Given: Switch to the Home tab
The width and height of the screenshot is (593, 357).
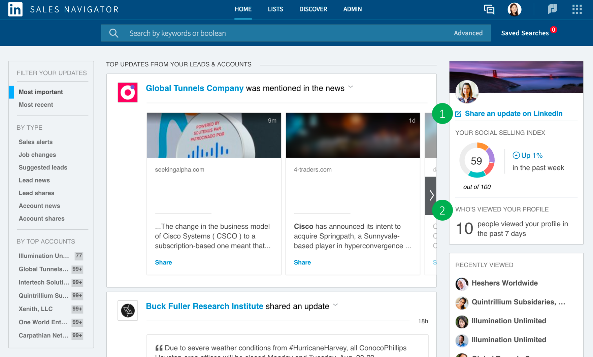Looking at the screenshot, I should pyautogui.click(x=243, y=9).
